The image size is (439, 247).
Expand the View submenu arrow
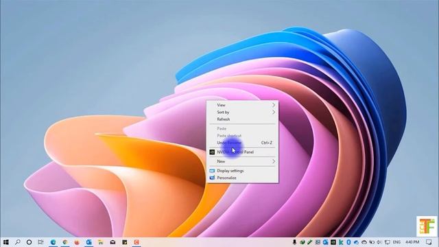tap(274, 105)
